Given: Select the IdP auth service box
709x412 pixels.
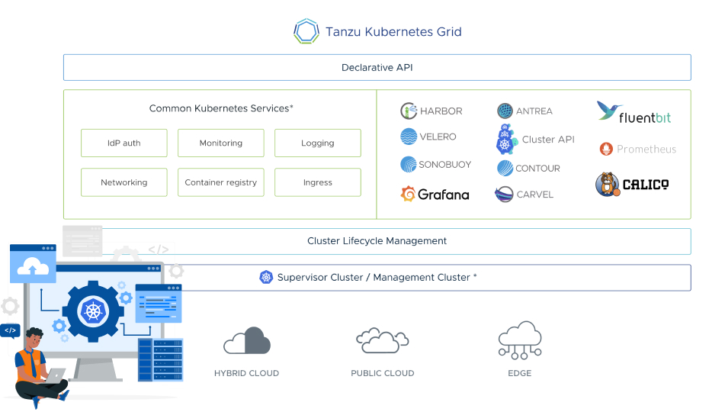Looking at the screenshot, I should (124, 143).
